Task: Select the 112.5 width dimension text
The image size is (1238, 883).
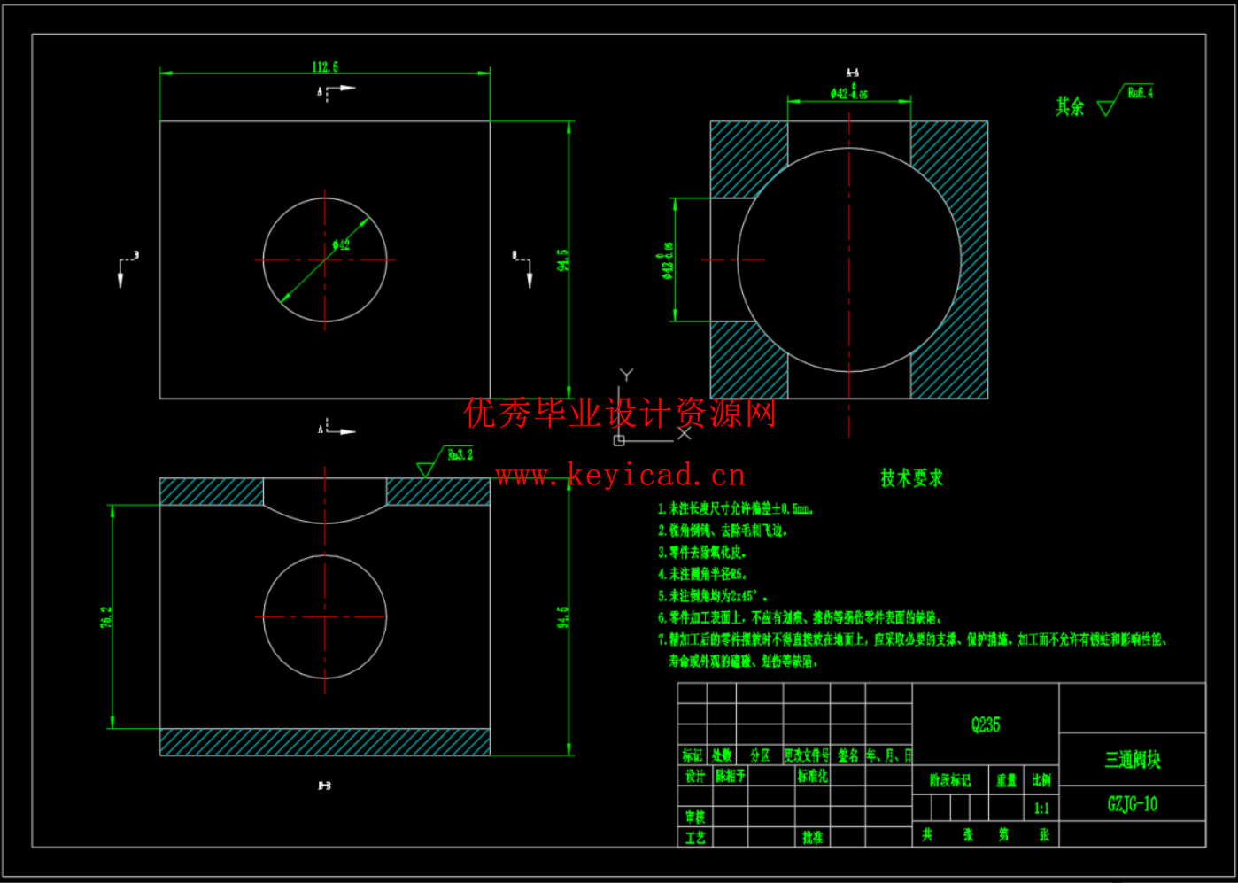Action: click(325, 67)
